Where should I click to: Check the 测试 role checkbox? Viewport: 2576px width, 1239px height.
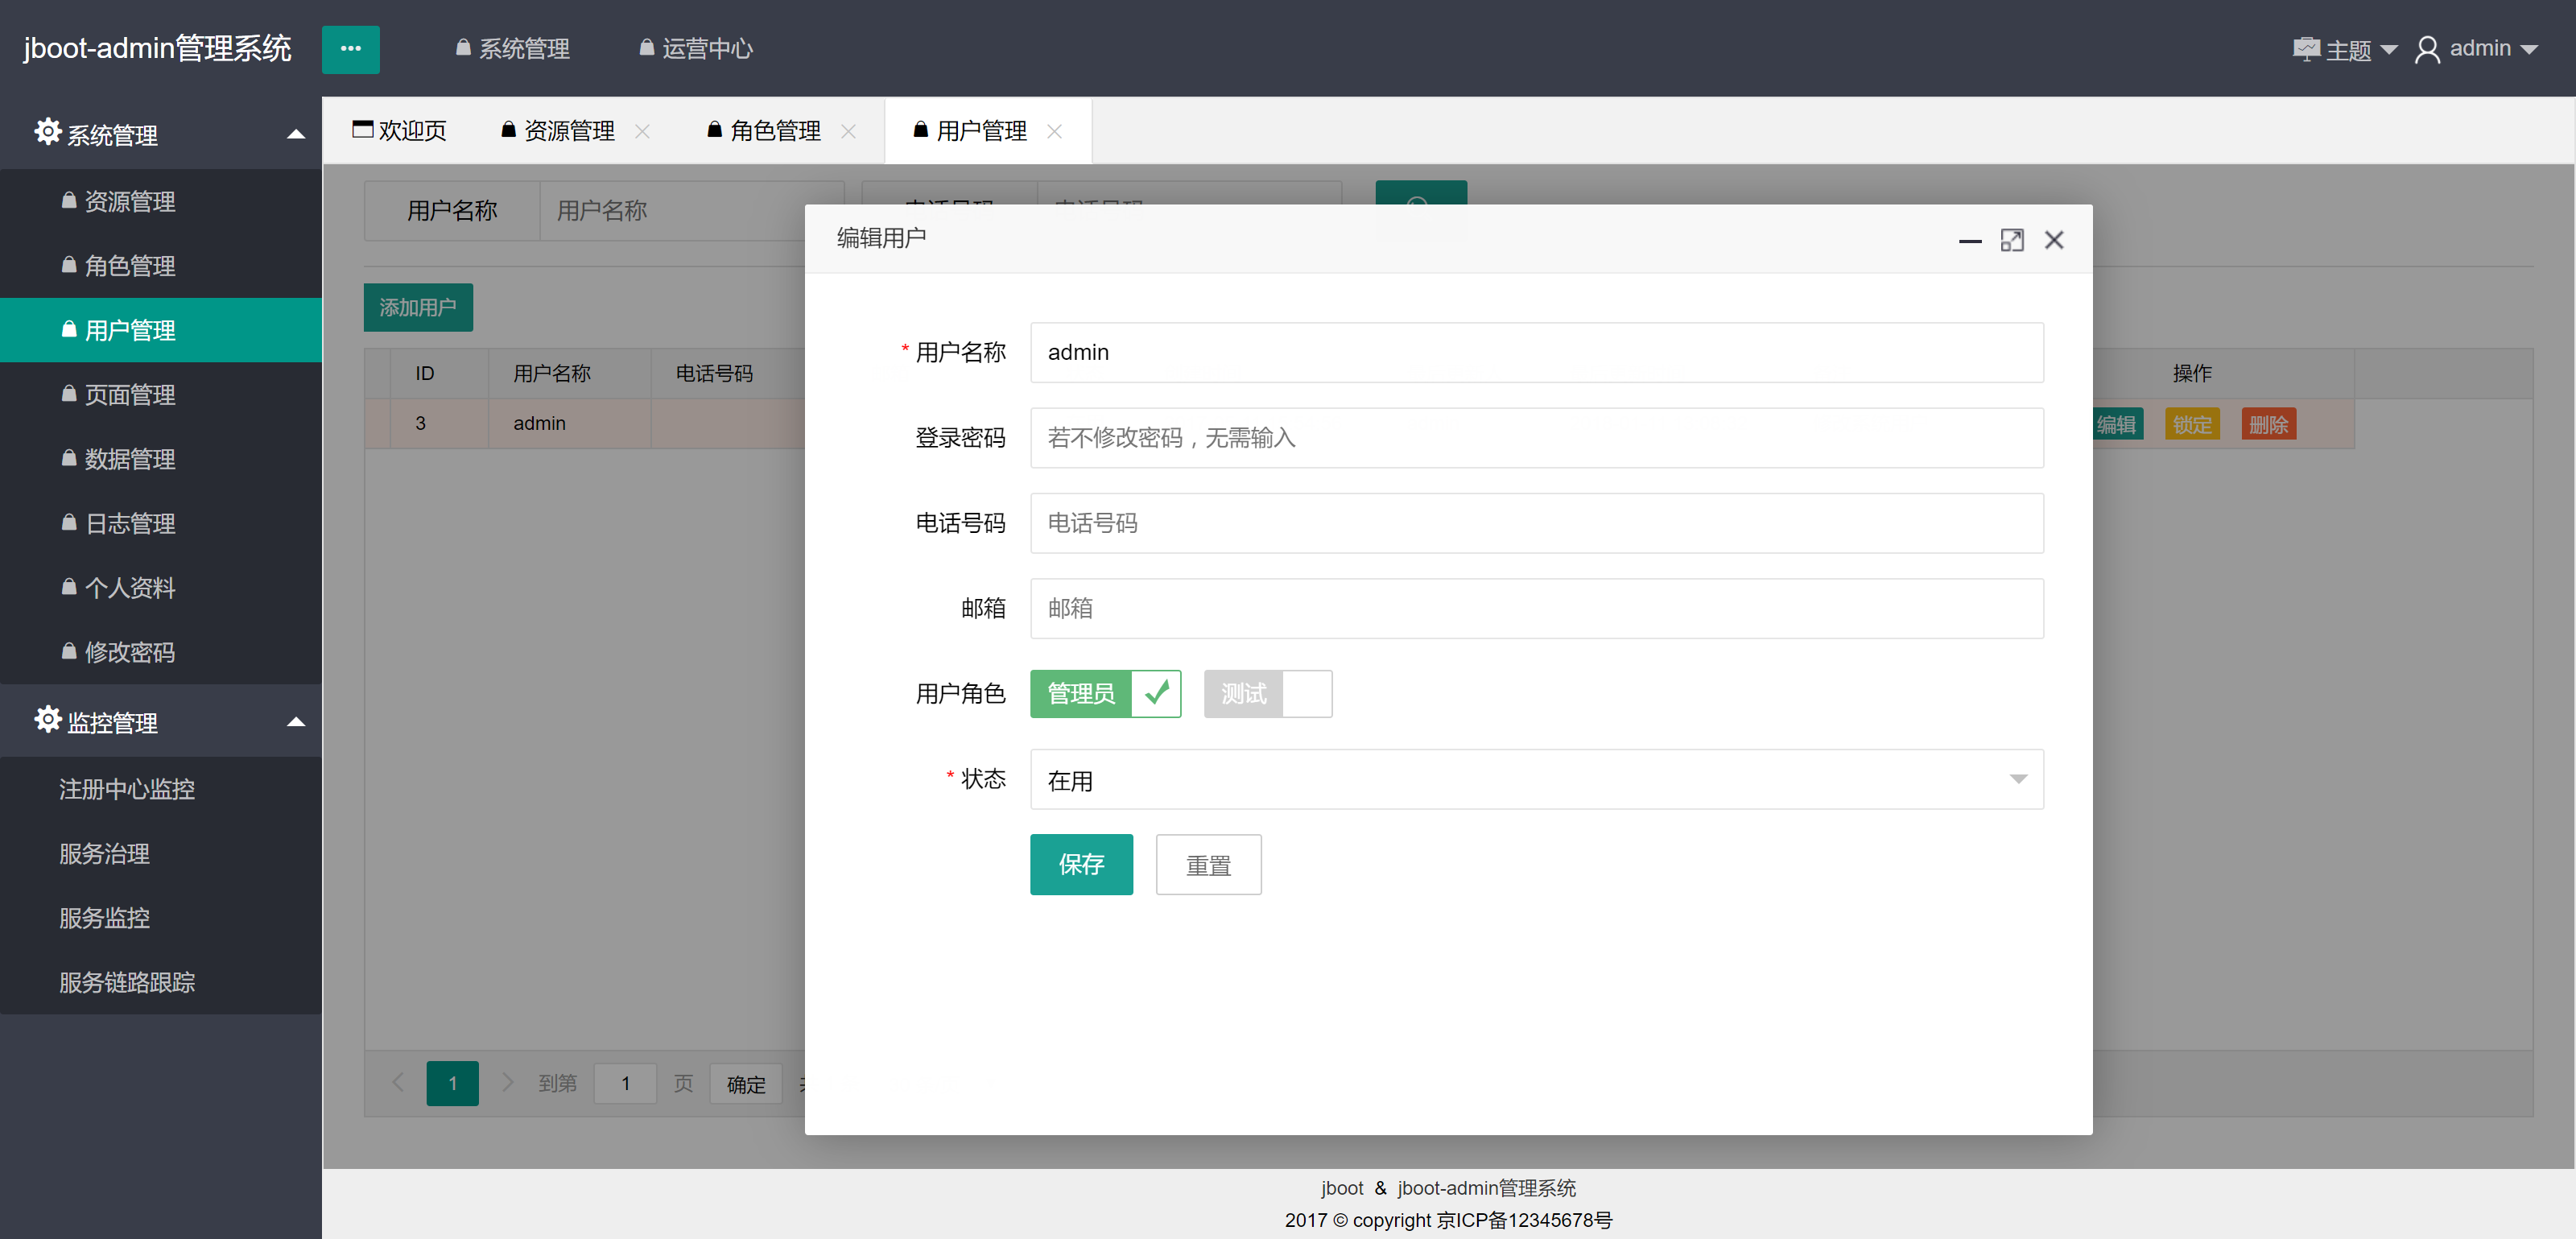coord(1306,693)
